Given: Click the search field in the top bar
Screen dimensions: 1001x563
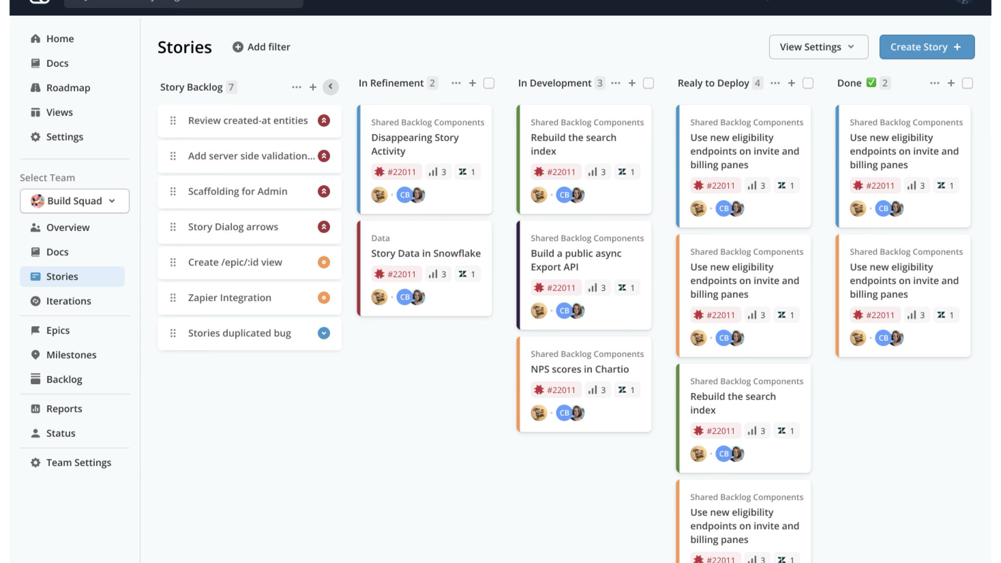Looking at the screenshot, I should coord(184,4).
